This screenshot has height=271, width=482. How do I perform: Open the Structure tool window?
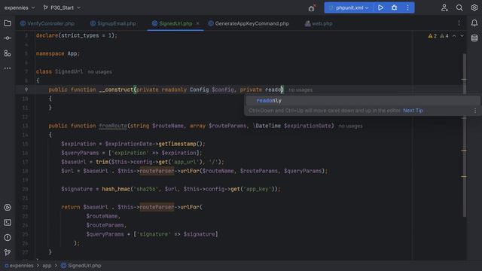(x=8, y=53)
